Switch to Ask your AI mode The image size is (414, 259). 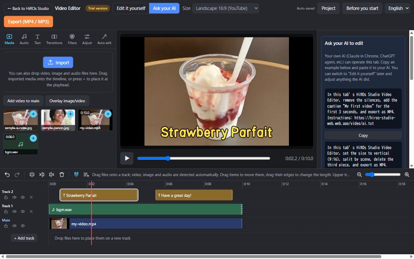click(x=164, y=8)
